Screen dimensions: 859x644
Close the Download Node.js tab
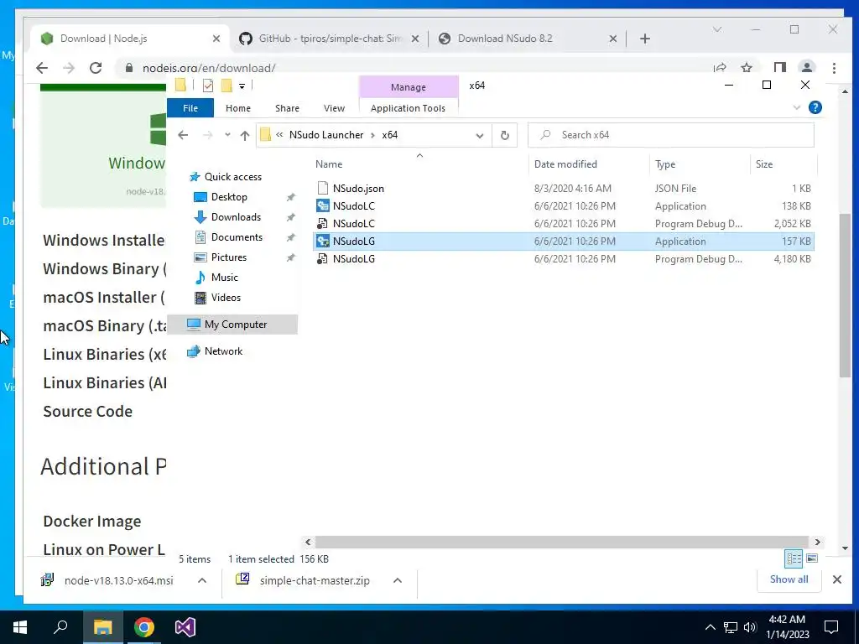216,39
